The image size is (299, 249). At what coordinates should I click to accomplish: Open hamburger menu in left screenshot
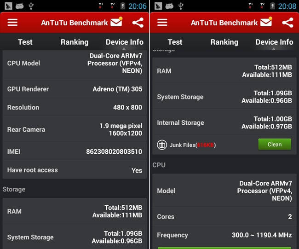(12, 23)
